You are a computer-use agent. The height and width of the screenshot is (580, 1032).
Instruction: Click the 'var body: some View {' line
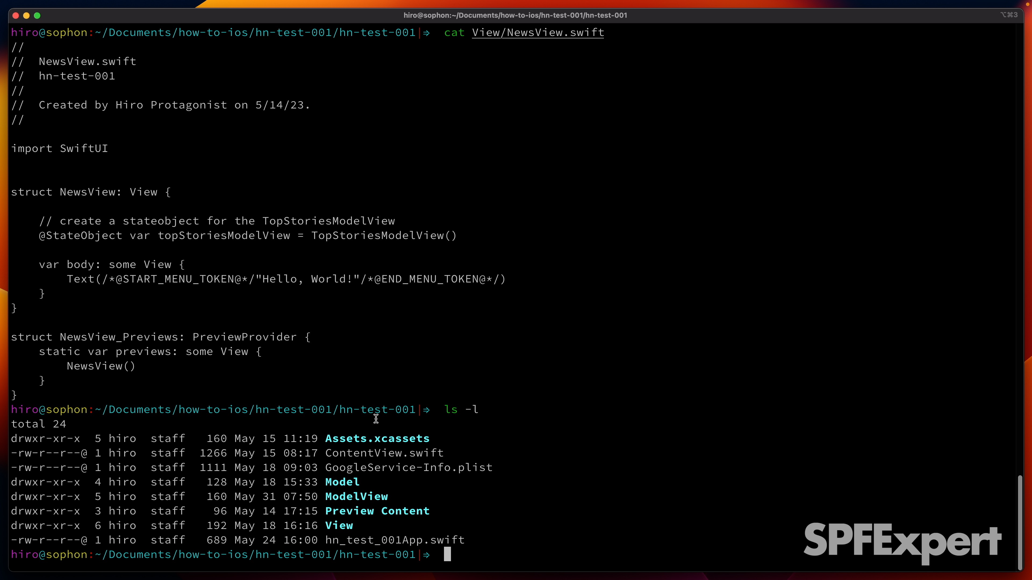pyautogui.click(x=112, y=264)
